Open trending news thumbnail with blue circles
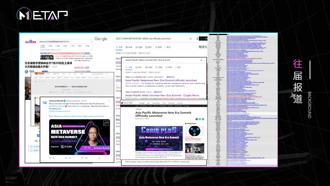Image resolution: width=330 pixels, height=186 pixels. [x=194, y=131]
